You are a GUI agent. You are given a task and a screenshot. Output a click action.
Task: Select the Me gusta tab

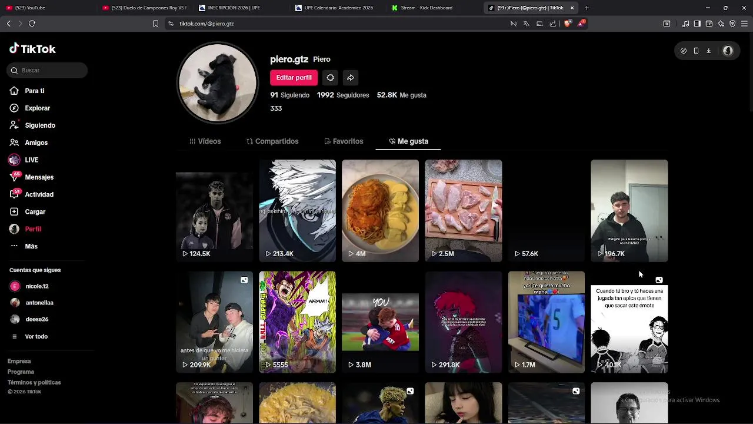409,141
